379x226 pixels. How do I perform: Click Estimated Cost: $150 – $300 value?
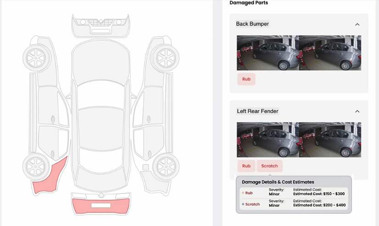[319, 194]
